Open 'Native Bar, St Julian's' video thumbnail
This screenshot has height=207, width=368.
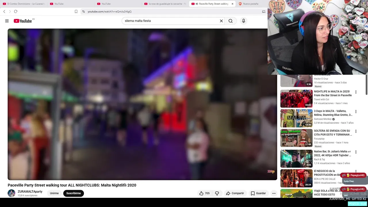click(296, 158)
